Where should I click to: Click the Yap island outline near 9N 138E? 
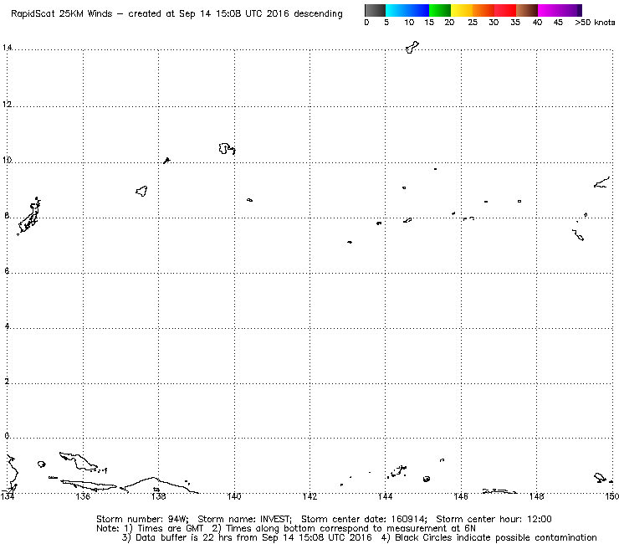click(x=141, y=191)
